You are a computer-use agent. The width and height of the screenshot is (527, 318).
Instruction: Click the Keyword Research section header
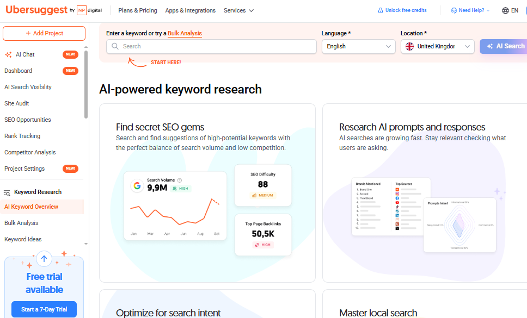[38, 192]
